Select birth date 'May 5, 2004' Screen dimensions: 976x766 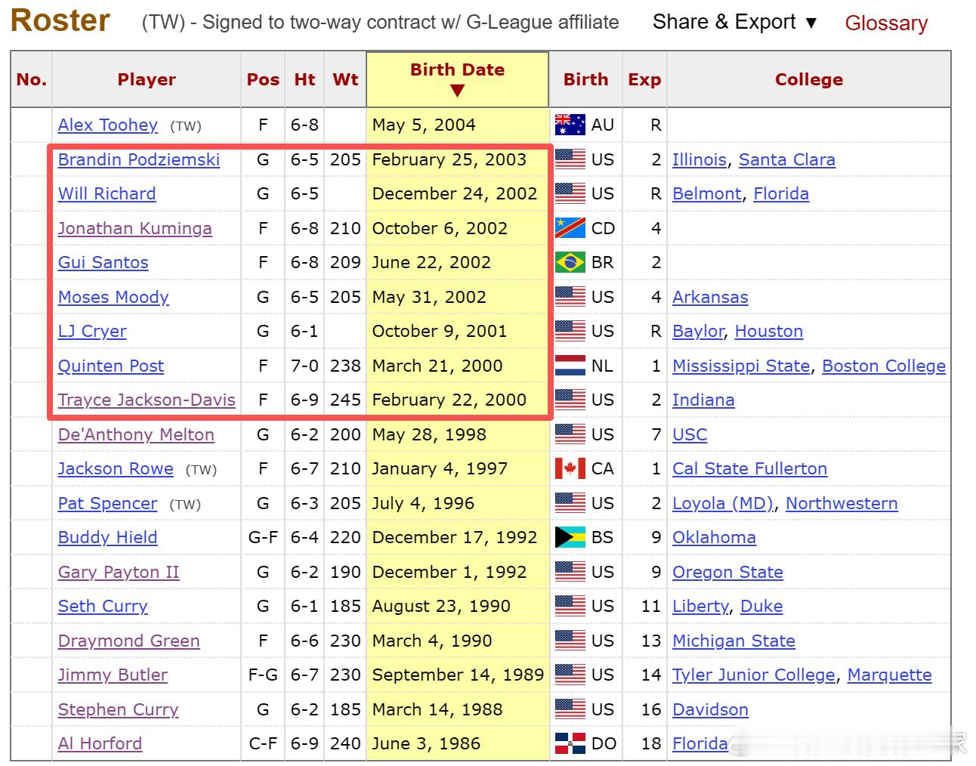click(424, 125)
